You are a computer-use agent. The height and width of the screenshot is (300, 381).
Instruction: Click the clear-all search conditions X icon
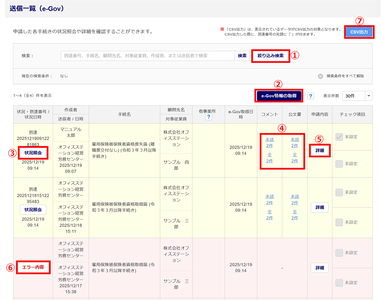click(x=320, y=76)
